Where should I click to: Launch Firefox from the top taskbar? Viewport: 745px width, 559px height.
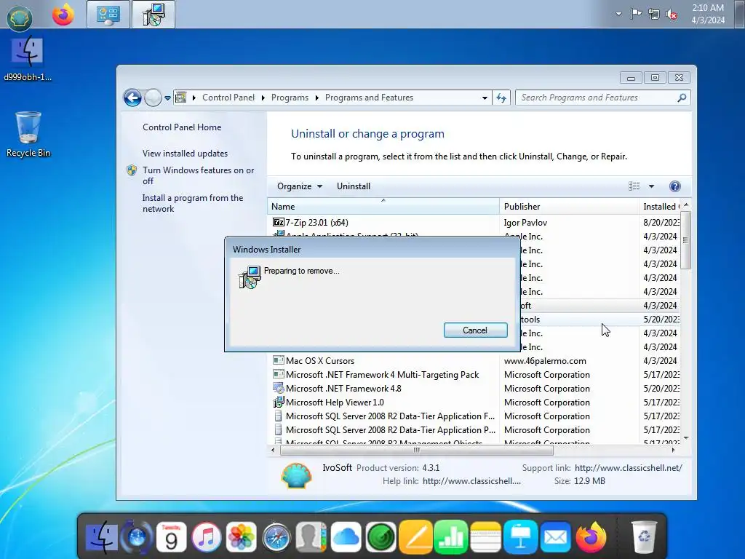pos(63,15)
